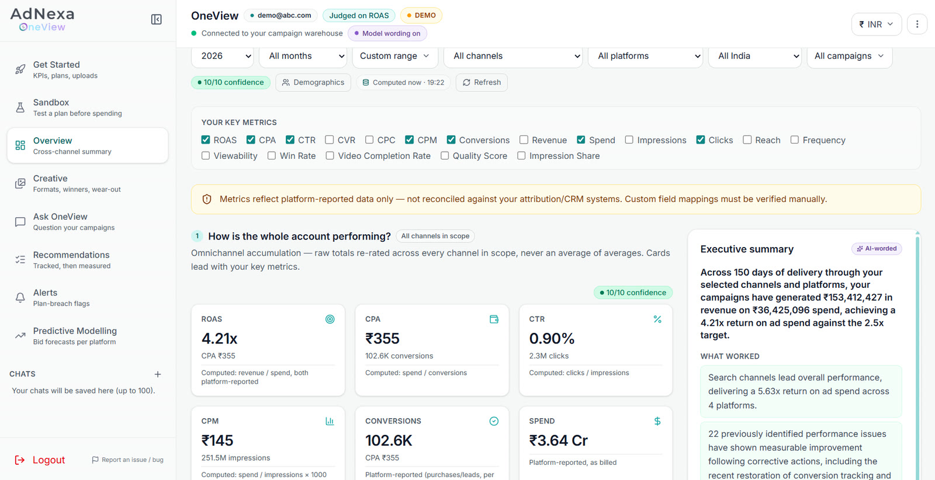The image size is (935, 480).
Task: Click the flask icon beside Sandbox
Action: pos(20,107)
